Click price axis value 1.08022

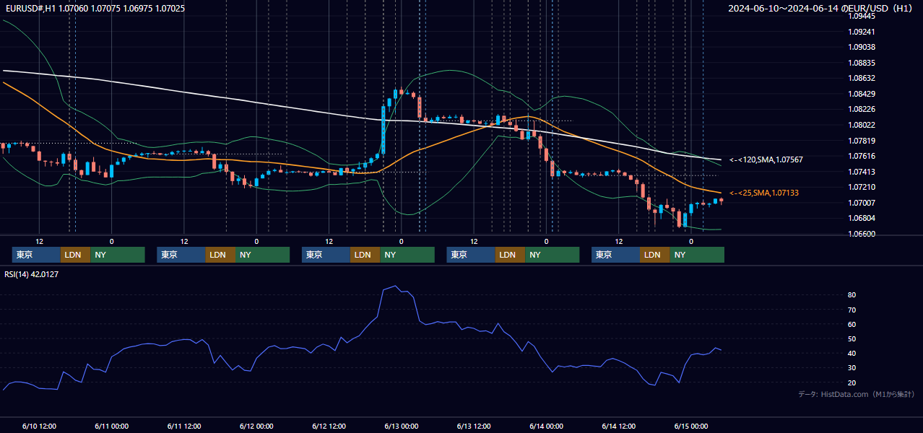click(x=862, y=125)
